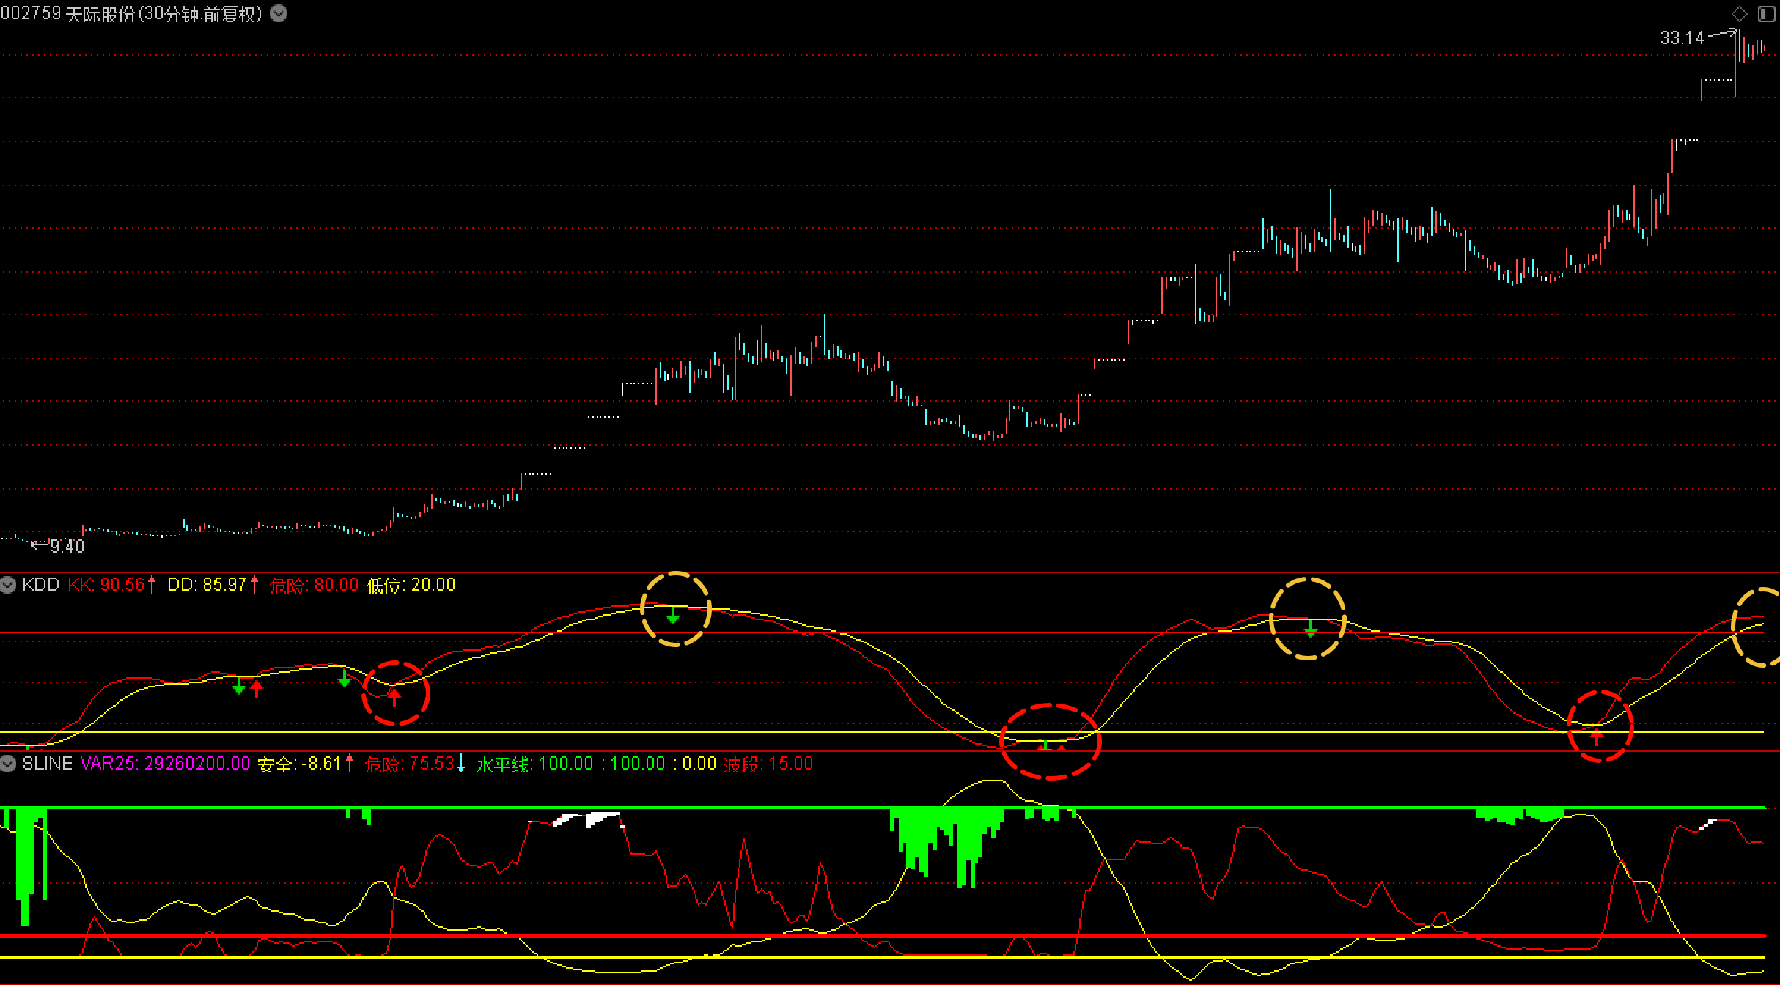Viewport: 1780px width, 985px height.
Task: Click the 波段: 15.00 parameter label
Action: tap(768, 764)
